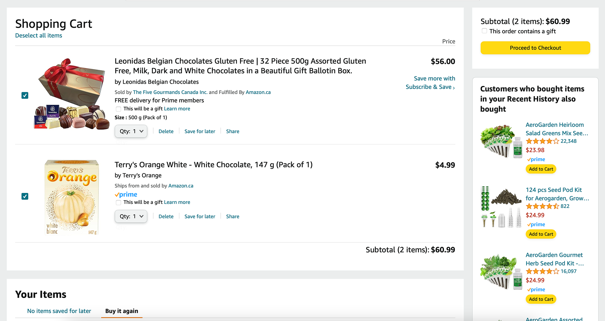Switch to 'Buy it again' tab

click(x=122, y=311)
